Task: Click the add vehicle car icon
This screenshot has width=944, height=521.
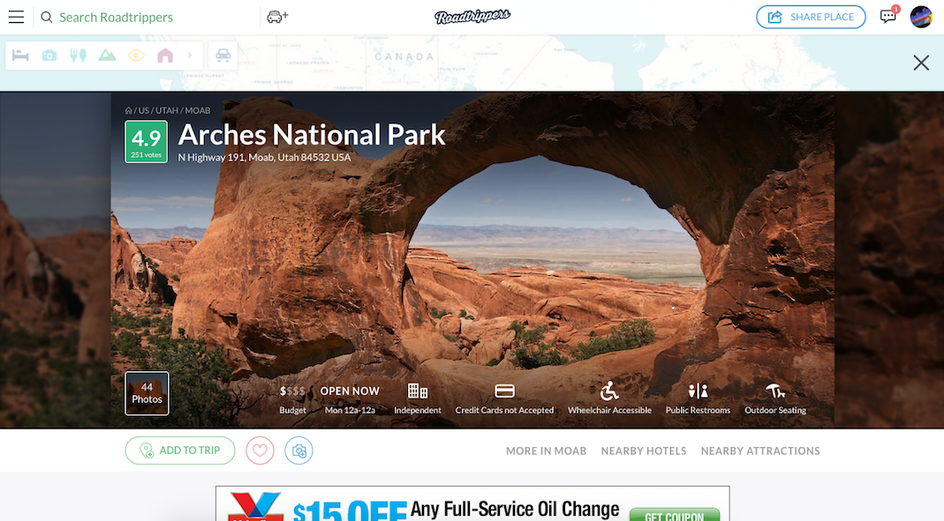Action: click(x=277, y=17)
